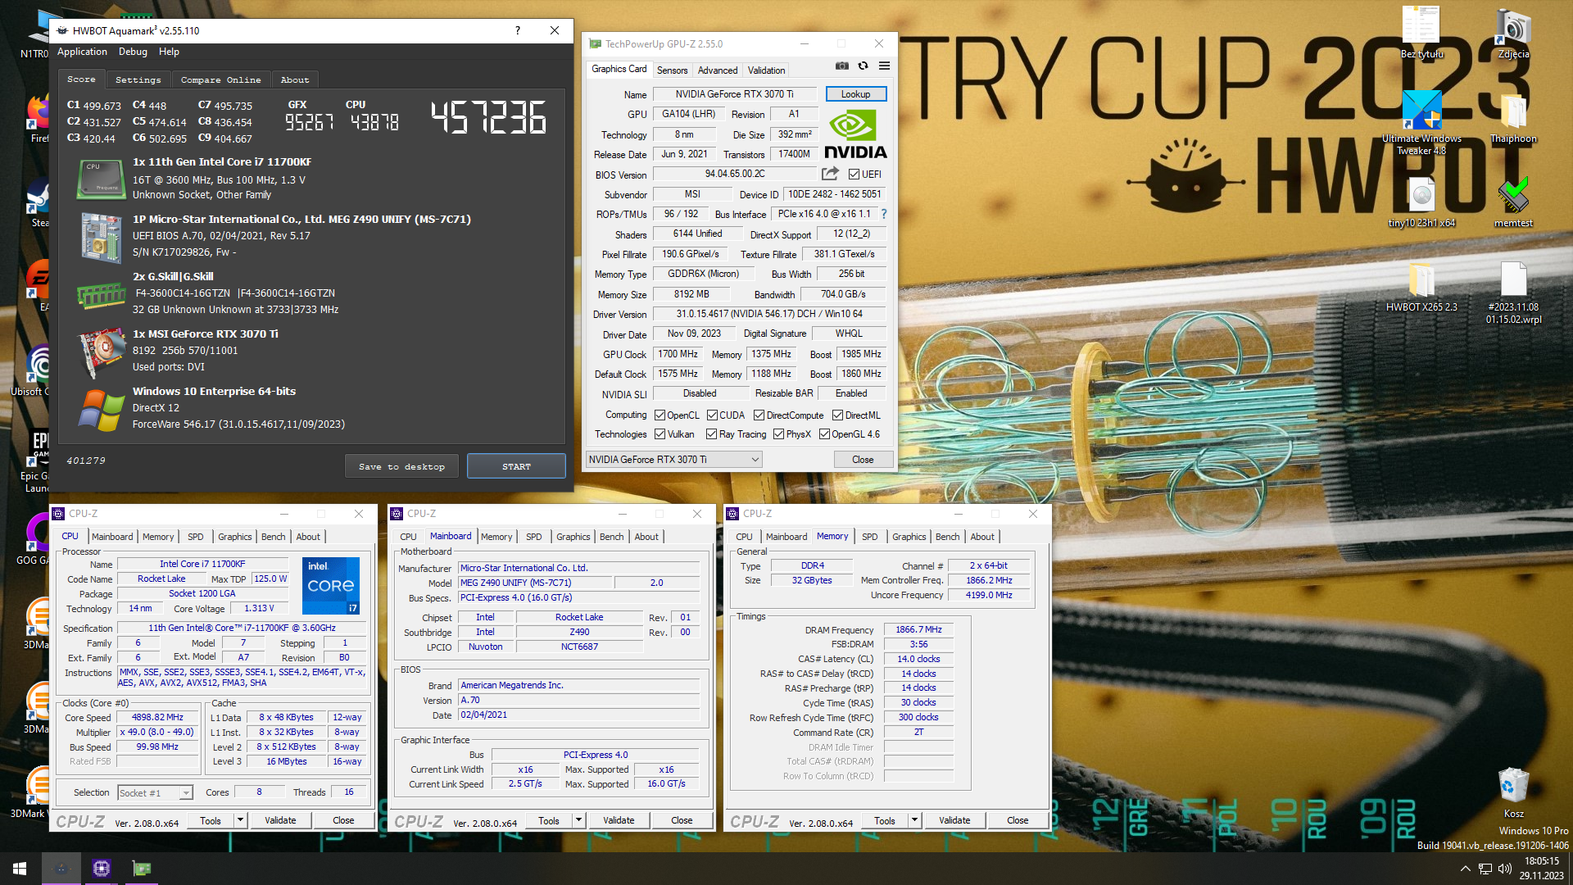The height and width of the screenshot is (885, 1573).
Task: Toggle the Vulkan checkbox
Action: [x=660, y=434]
